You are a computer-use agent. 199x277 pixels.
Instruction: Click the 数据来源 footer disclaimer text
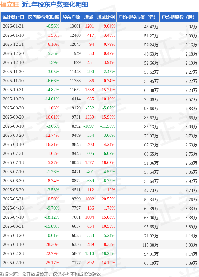[51, 274]
